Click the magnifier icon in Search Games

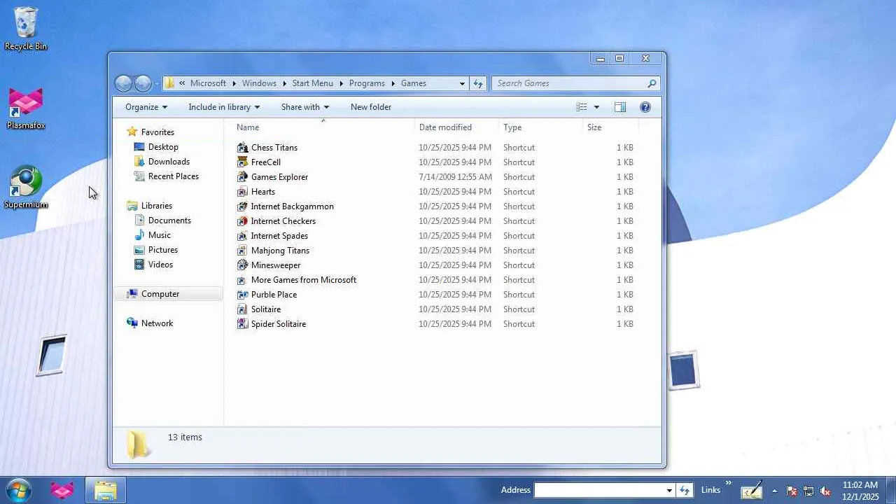(x=652, y=83)
